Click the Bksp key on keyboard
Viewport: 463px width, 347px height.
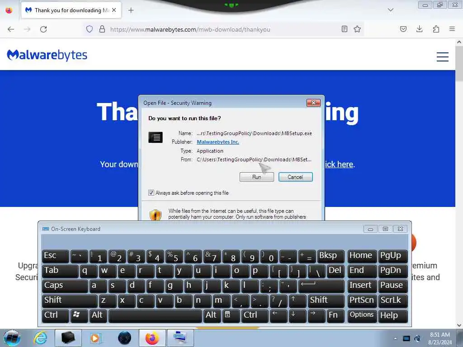(331, 256)
